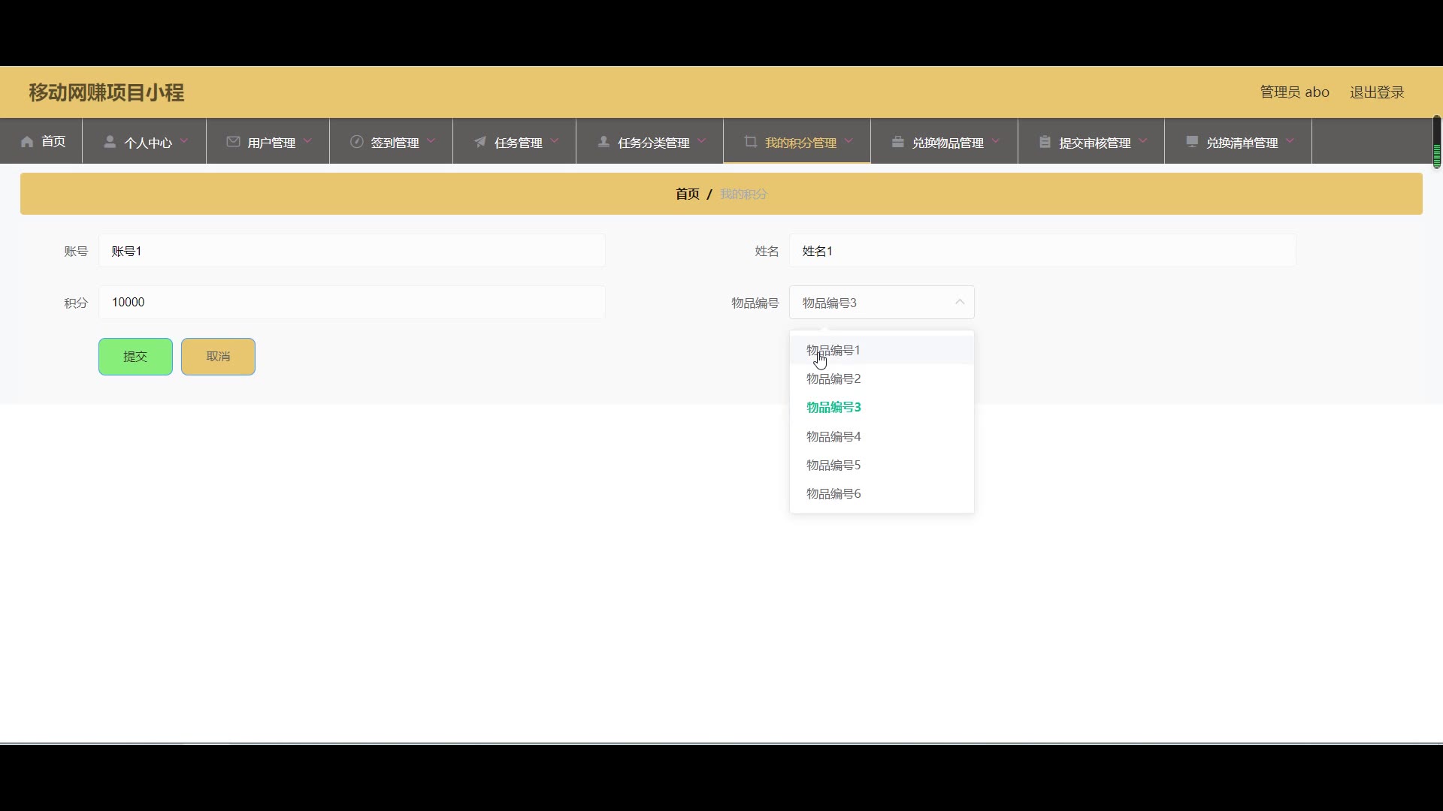Focus the 积分 input field
The image size is (1443, 811).
pyautogui.click(x=352, y=303)
